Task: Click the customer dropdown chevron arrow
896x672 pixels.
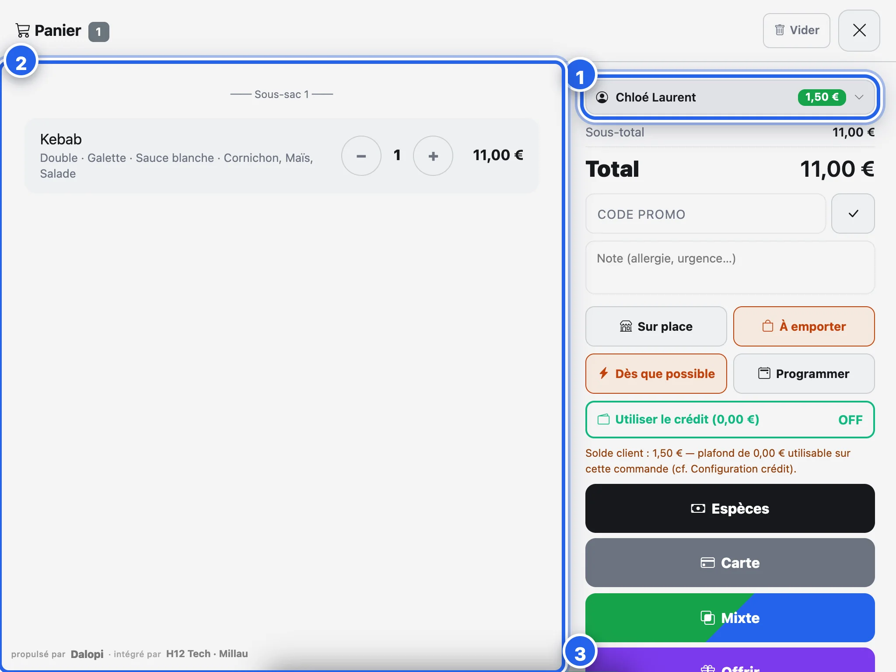Action: [x=859, y=97]
